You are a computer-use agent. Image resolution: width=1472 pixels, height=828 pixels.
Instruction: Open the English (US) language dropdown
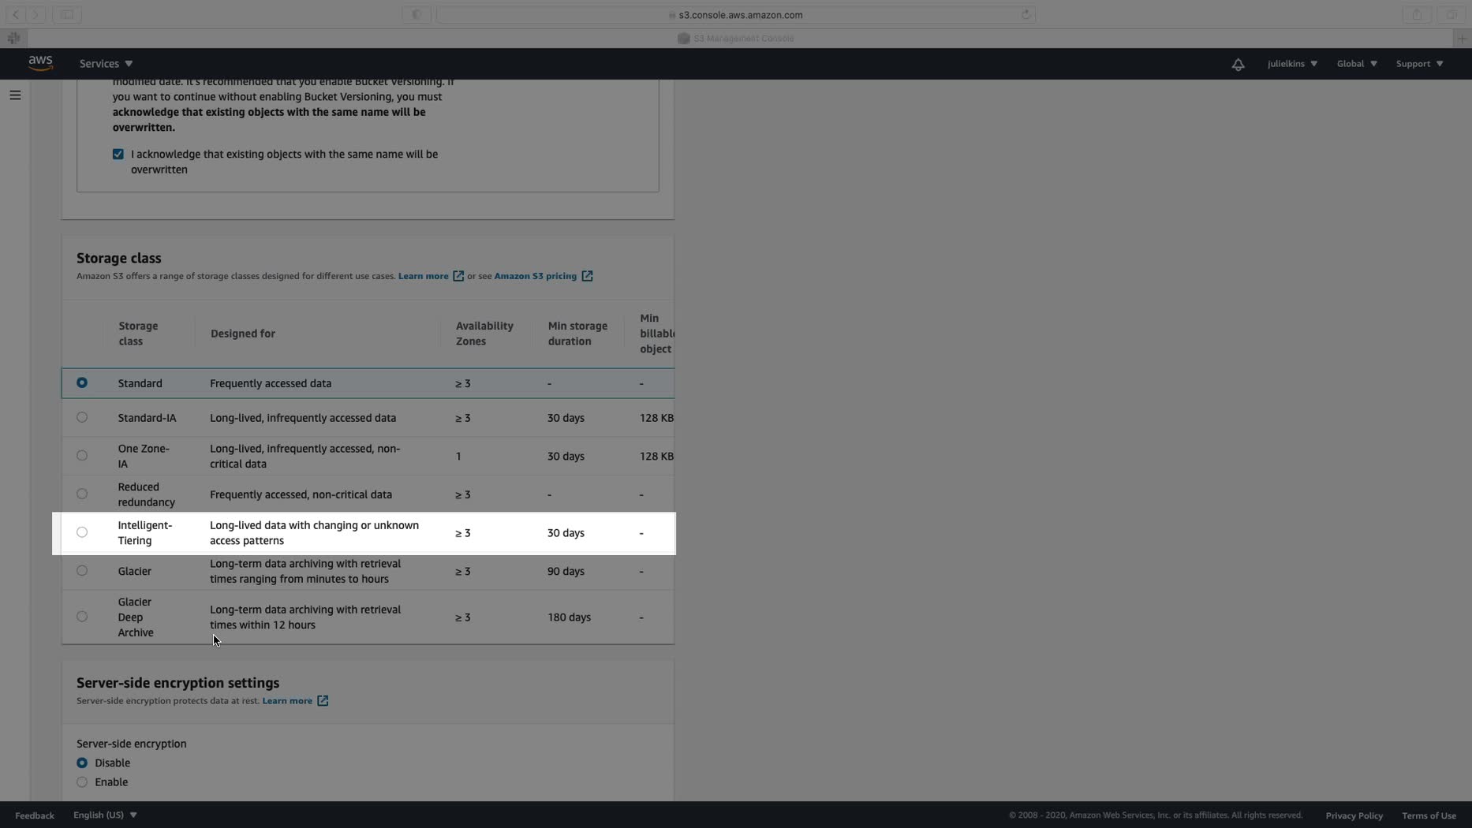point(105,815)
